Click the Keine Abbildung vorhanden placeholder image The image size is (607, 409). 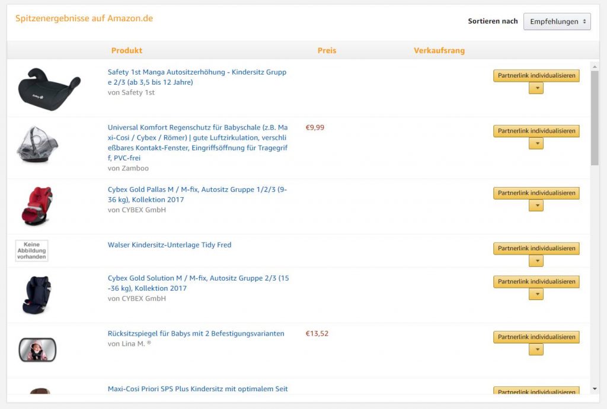pyautogui.click(x=32, y=250)
